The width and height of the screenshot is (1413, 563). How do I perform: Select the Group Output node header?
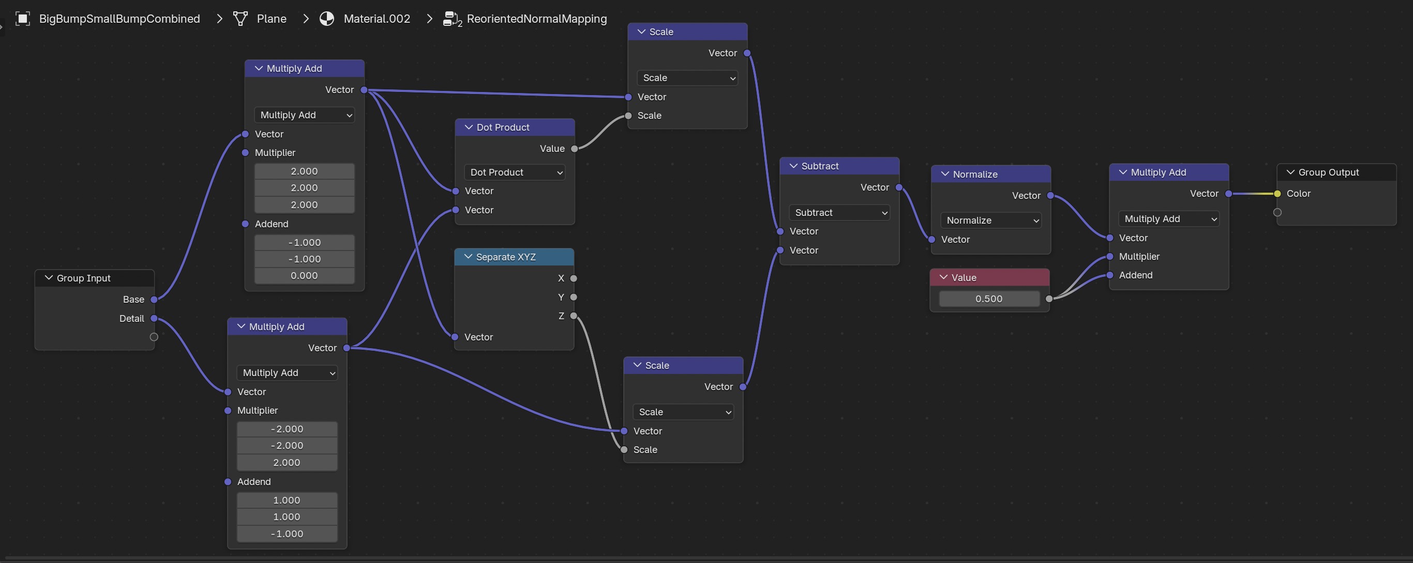pos(1339,173)
